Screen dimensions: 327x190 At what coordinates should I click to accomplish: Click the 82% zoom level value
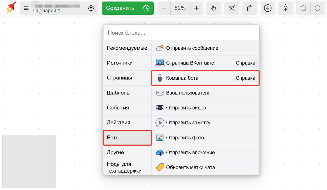coord(180,8)
